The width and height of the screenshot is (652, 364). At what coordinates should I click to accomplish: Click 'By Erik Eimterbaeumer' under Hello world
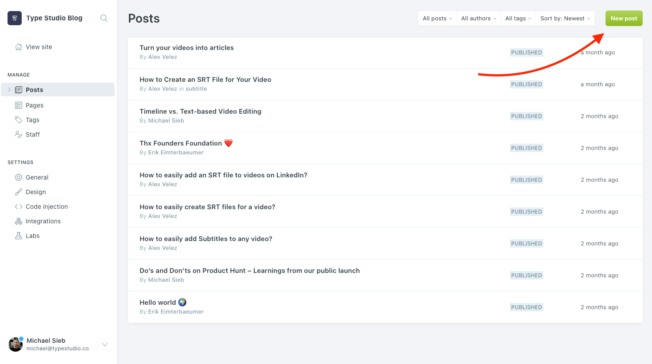[x=171, y=312]
